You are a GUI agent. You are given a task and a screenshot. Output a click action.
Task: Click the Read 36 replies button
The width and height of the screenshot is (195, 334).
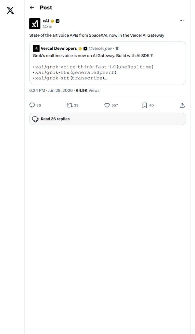pos(108,119)
